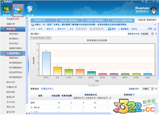Toggle the 对比 compare checkbox

click(132, 29)
